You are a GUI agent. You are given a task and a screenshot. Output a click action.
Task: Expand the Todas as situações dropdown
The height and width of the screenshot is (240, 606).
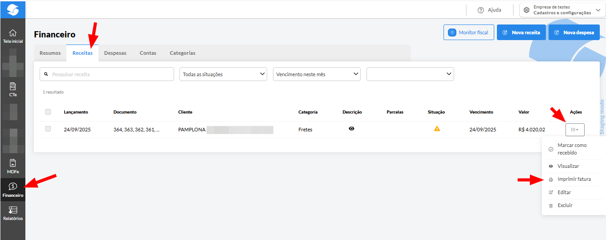pos(223,74)
